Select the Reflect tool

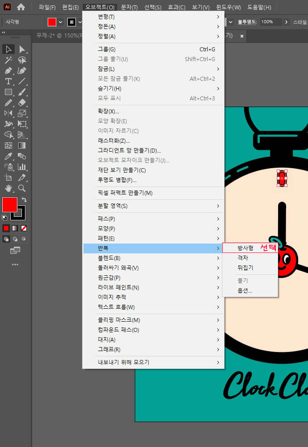tap(8, 113)
